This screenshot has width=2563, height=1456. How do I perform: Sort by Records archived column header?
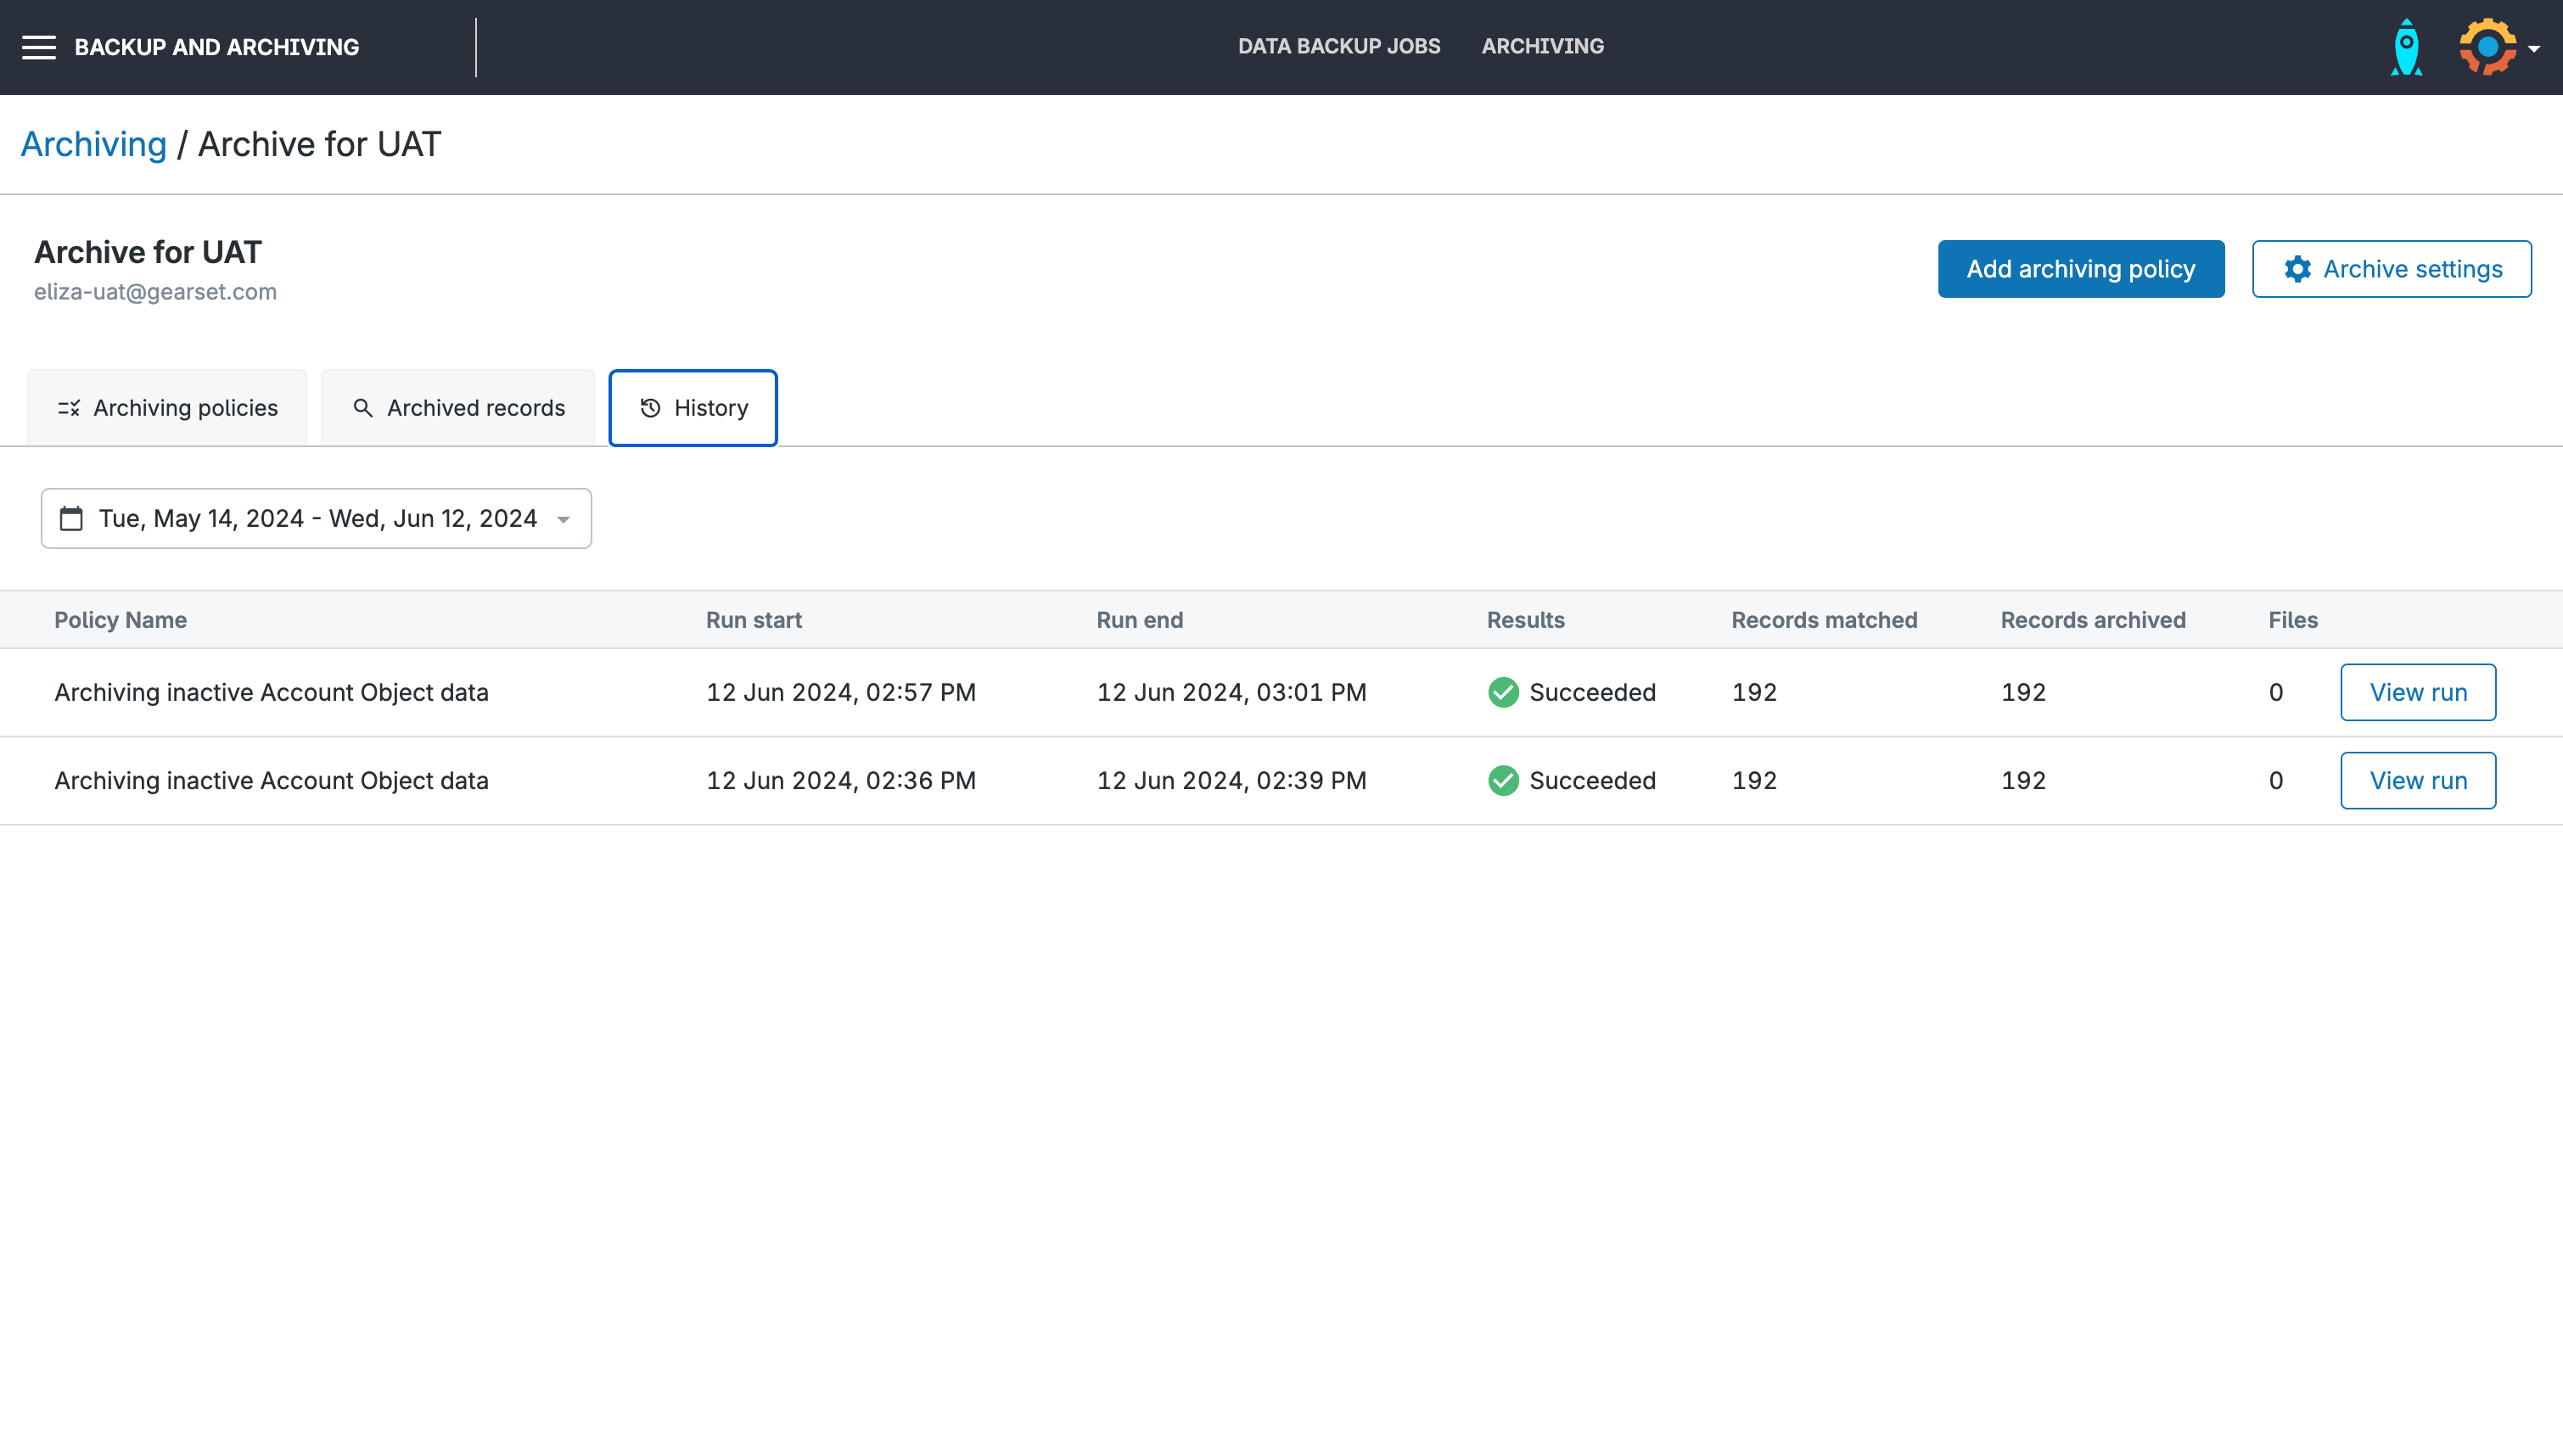[x=2092, y=620]
